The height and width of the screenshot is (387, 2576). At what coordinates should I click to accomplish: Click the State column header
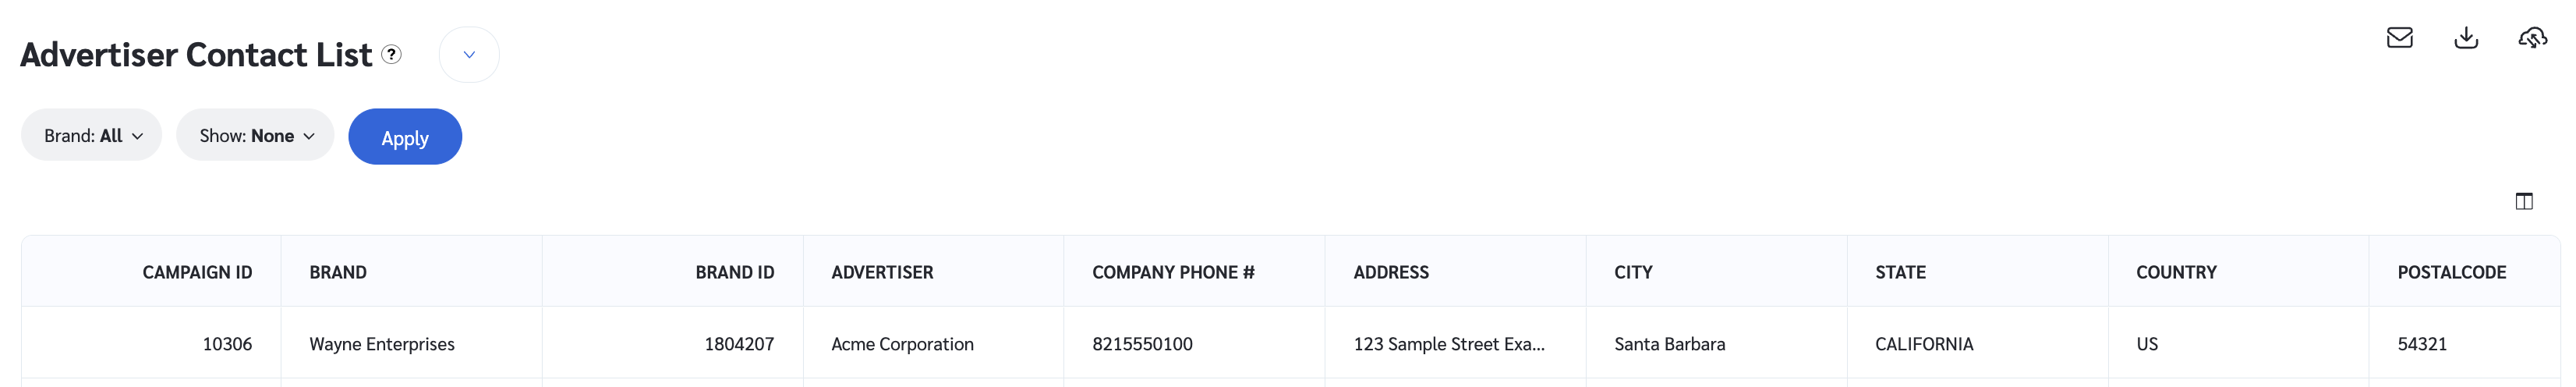coord(1900,272)
